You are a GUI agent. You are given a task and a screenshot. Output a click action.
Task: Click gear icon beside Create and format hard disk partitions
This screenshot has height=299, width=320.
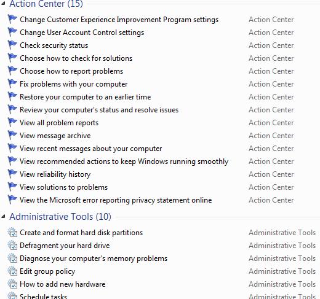click(12, 232)
